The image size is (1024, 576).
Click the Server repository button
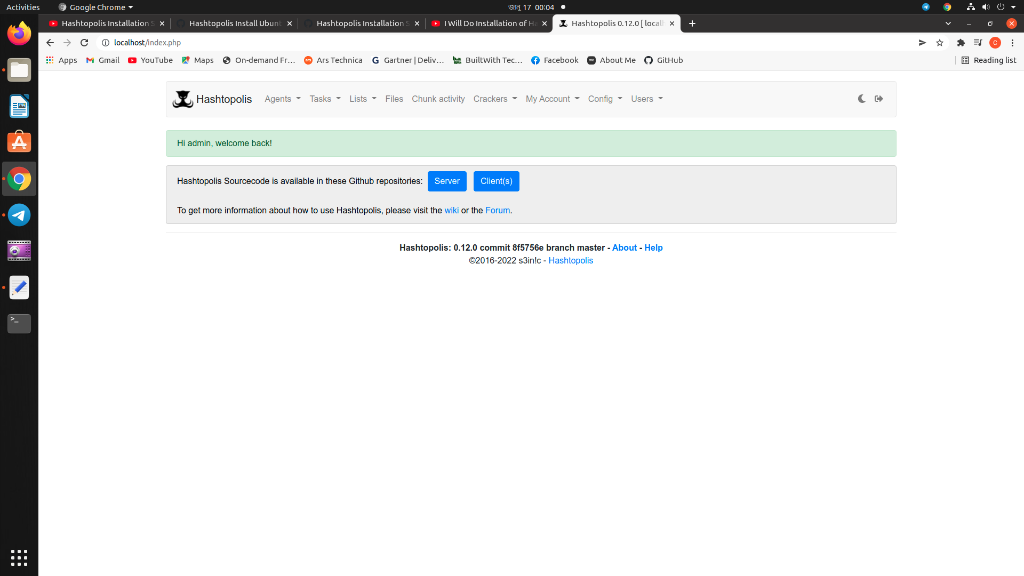(x=446, y=181)
